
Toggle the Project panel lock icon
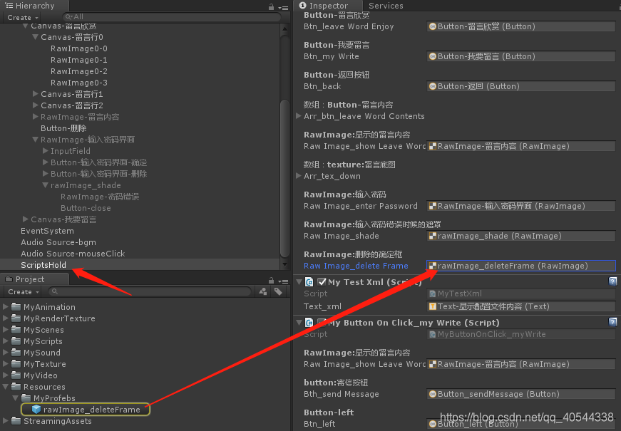[271, 280]
